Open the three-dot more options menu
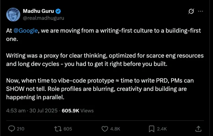Image resolution: width=213 pixels, height=136 pixels. coord(200,11)
